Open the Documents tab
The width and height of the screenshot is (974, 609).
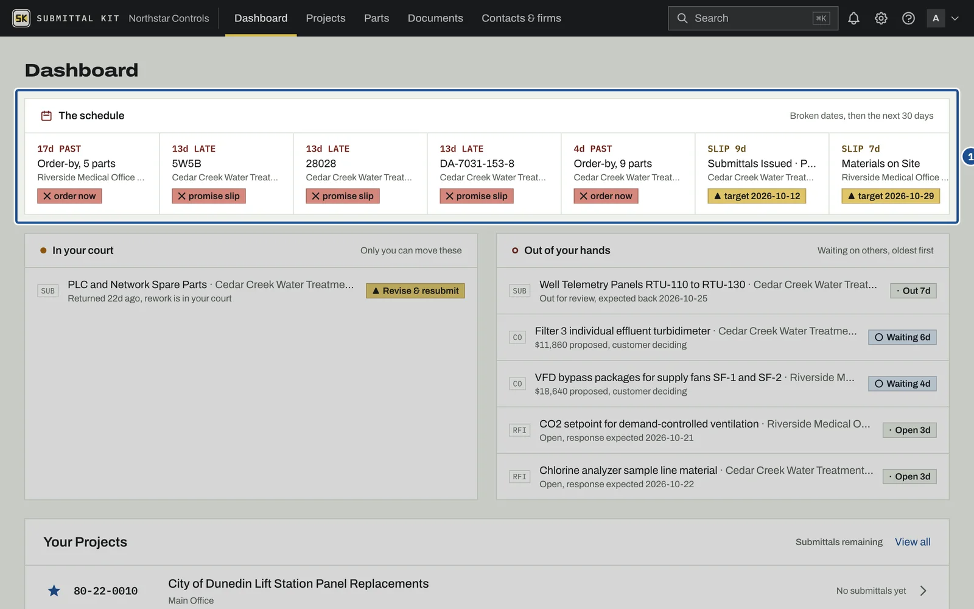point(435,18)
